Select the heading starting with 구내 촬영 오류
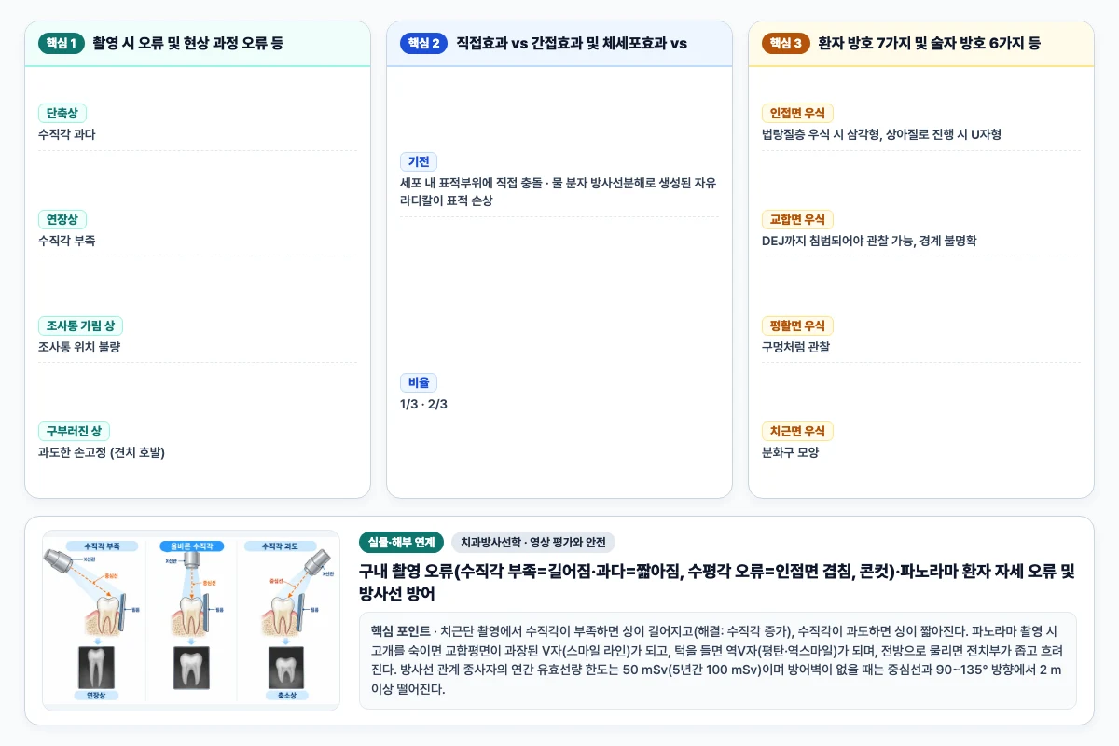The height and width of the screenshot is (746, 1119). (717, 582)
